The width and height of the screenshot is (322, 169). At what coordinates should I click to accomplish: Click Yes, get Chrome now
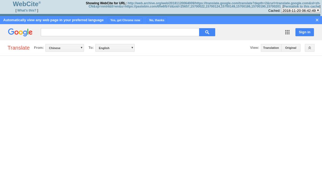click(125, 20)
